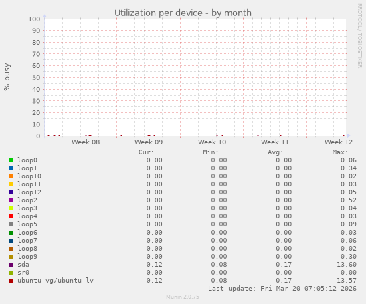Click loop2 max value 0.52

[x=349, y=200]
